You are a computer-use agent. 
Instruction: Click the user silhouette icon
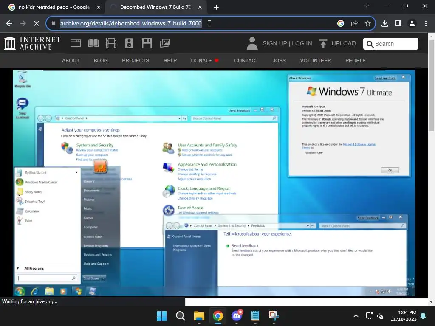(252, 44)
